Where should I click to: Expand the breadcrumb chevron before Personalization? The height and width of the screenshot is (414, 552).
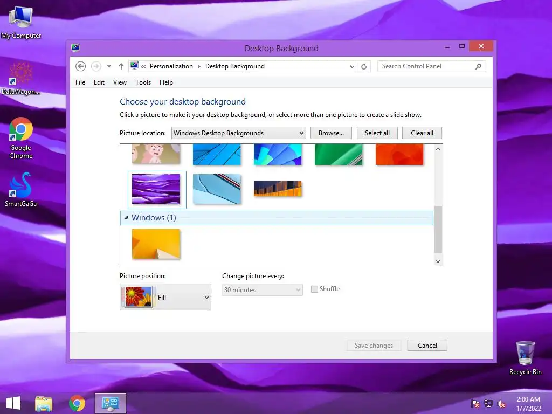[143, 66]
